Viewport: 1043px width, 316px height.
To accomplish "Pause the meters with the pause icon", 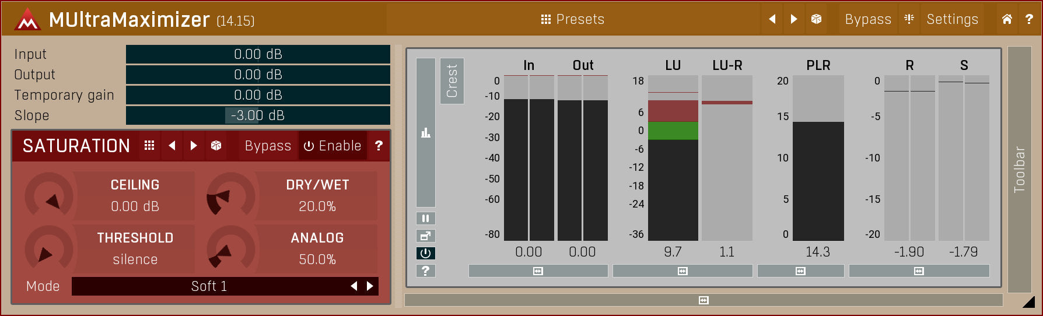I will click(x=425, y=219).
